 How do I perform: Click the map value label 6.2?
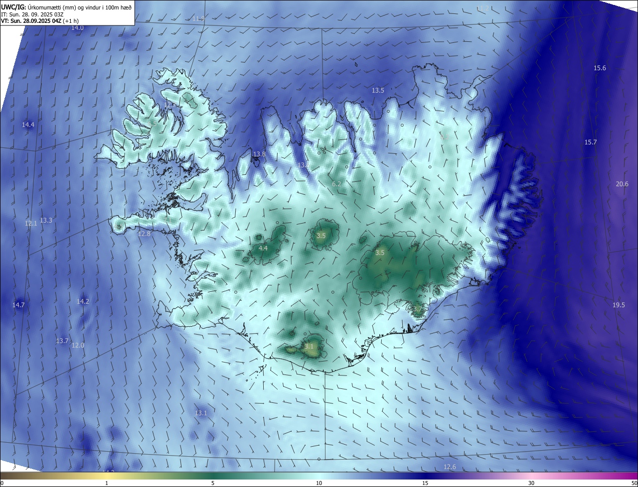pos(336,184)
